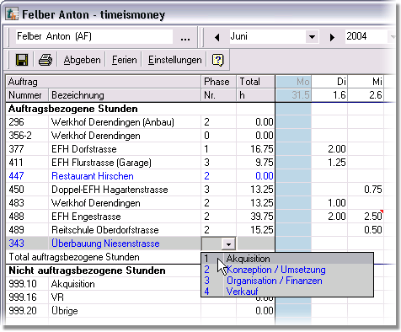Expand the Juni month dropdown
Screen dimensions: 401x332
click(312, 37)
